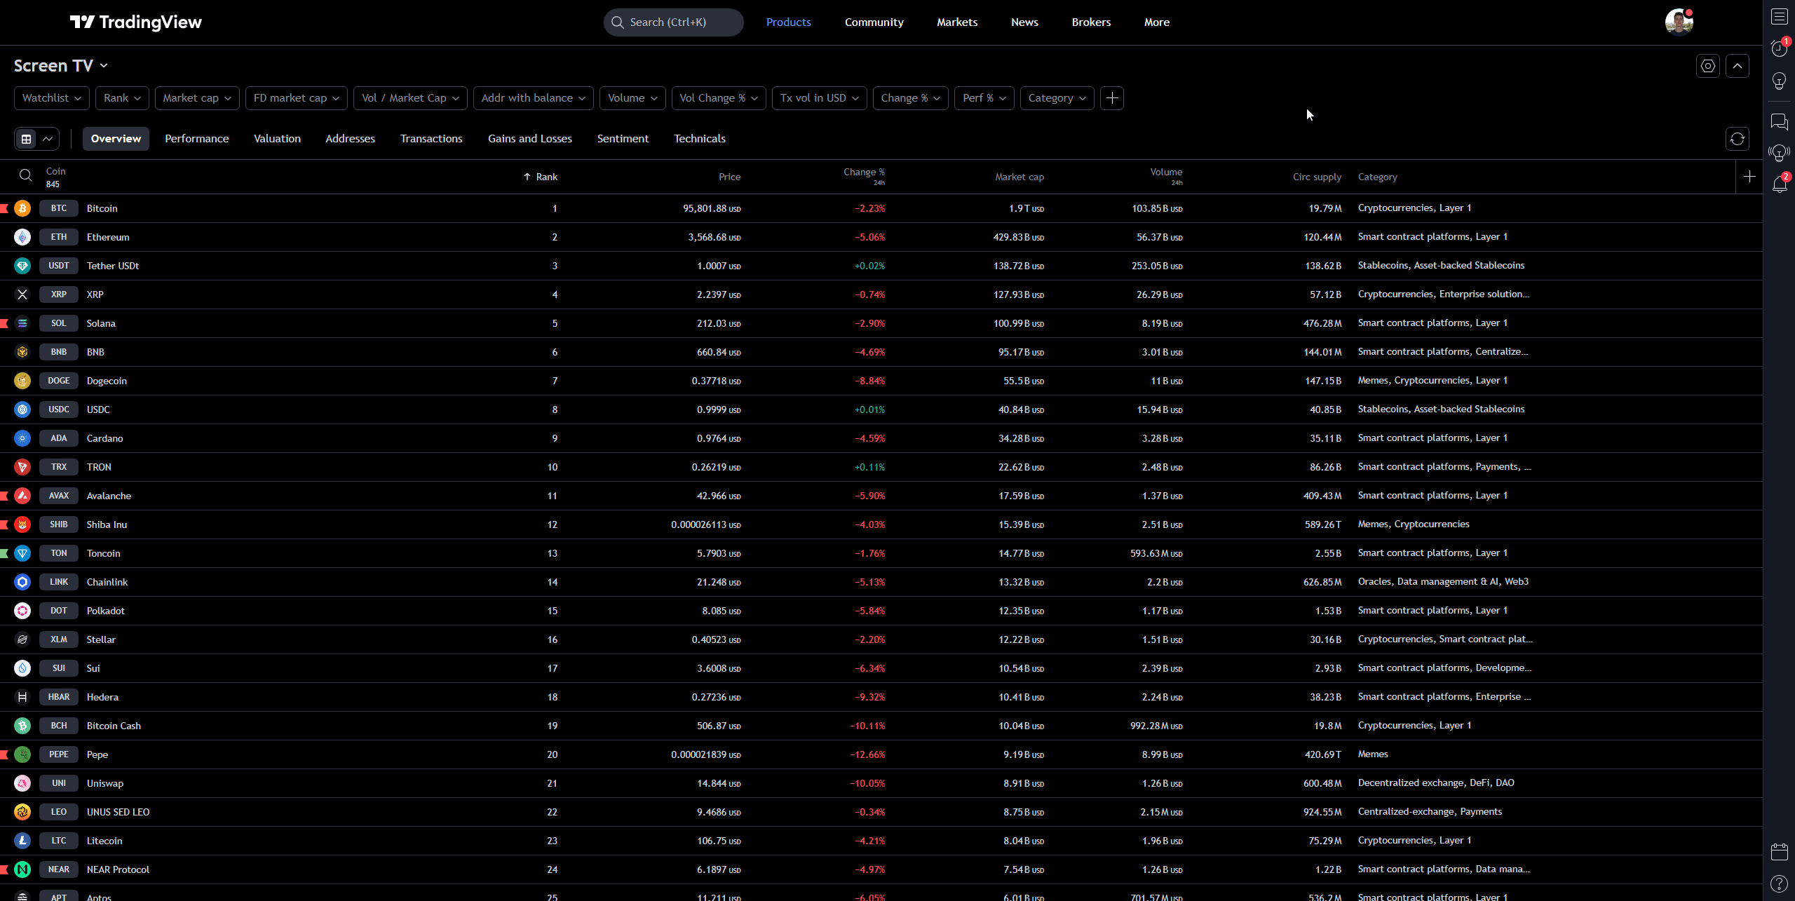Switch to the Valuation tab

click(277, 139)
